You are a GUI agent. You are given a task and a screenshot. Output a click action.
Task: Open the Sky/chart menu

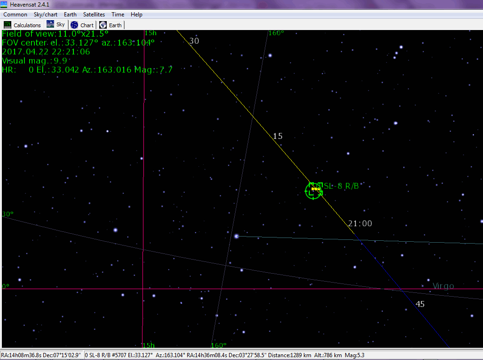(46, 15)
